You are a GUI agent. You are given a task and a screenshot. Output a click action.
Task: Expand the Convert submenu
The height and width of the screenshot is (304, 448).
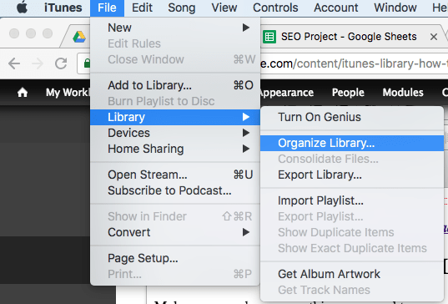pos(175,232)
